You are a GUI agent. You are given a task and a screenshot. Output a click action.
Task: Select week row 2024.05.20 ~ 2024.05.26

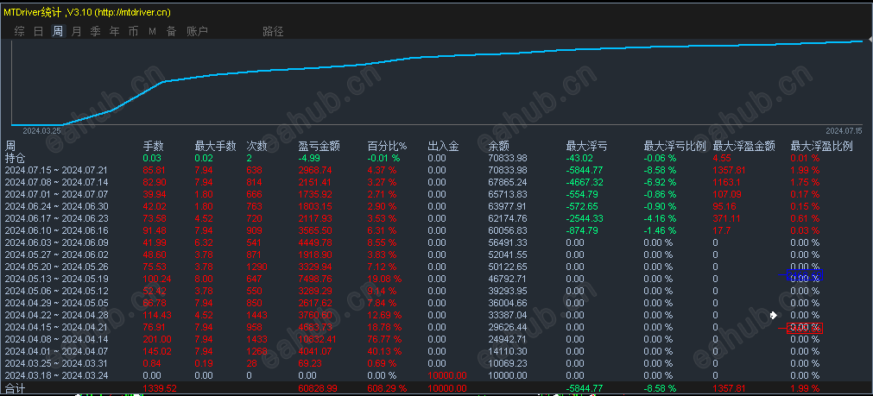point(55,267)
